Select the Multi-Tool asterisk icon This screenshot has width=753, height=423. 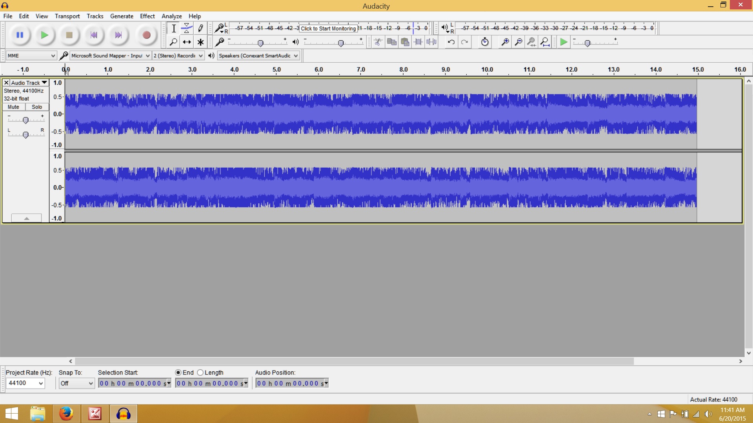pos(200,42)
